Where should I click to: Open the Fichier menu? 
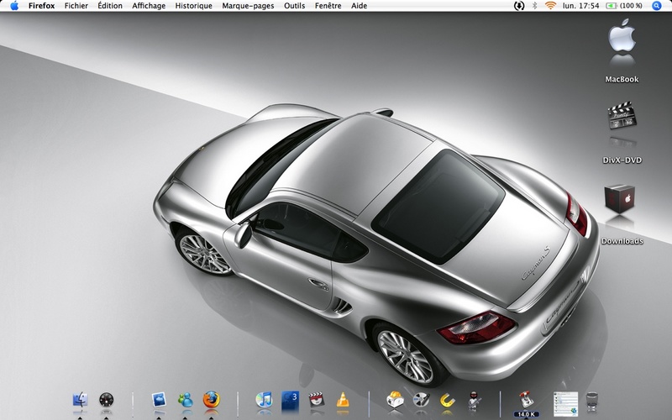click(76, 6)
